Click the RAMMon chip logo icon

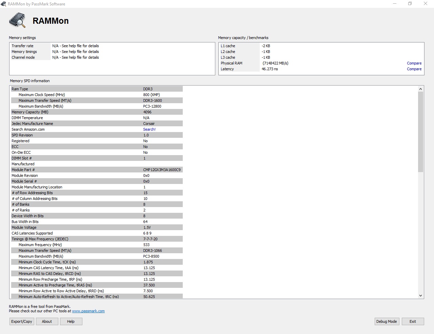click(17, 20)
